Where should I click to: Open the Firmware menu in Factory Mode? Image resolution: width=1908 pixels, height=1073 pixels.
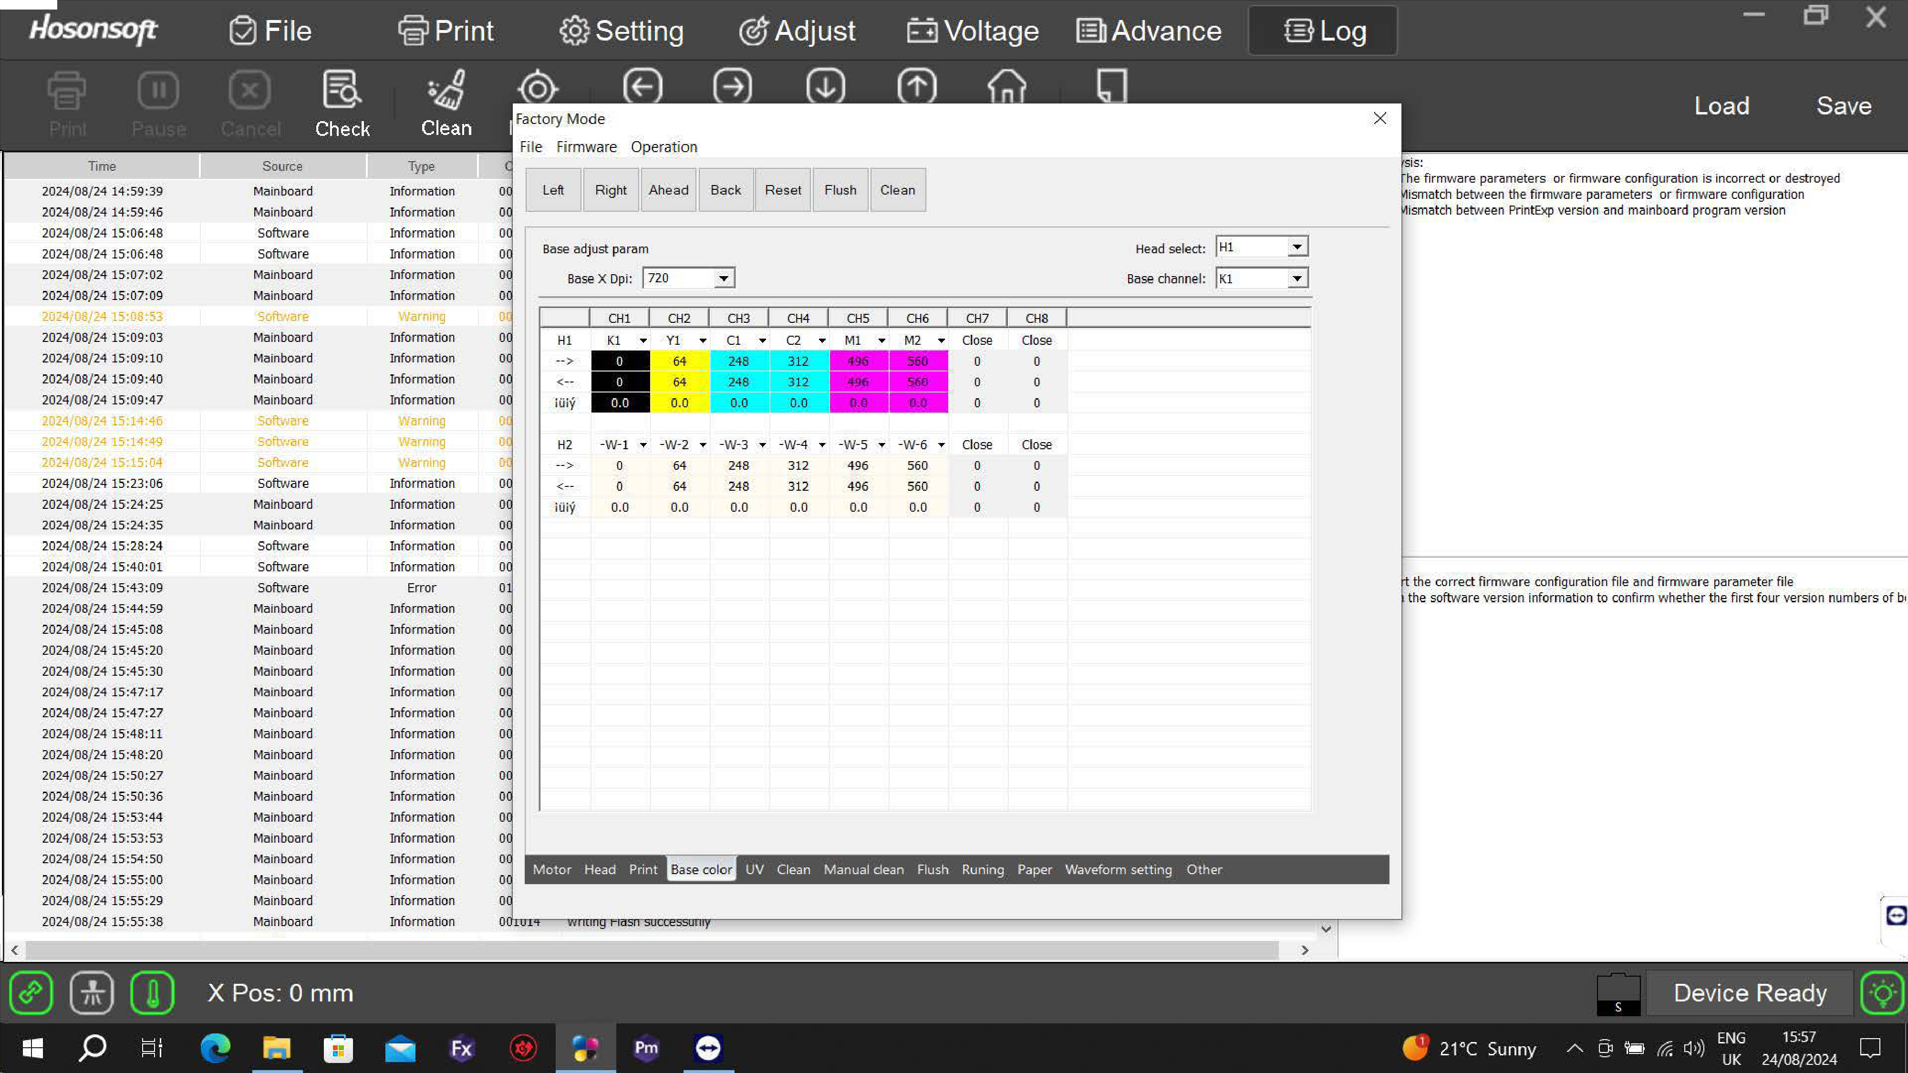(586, 146)
